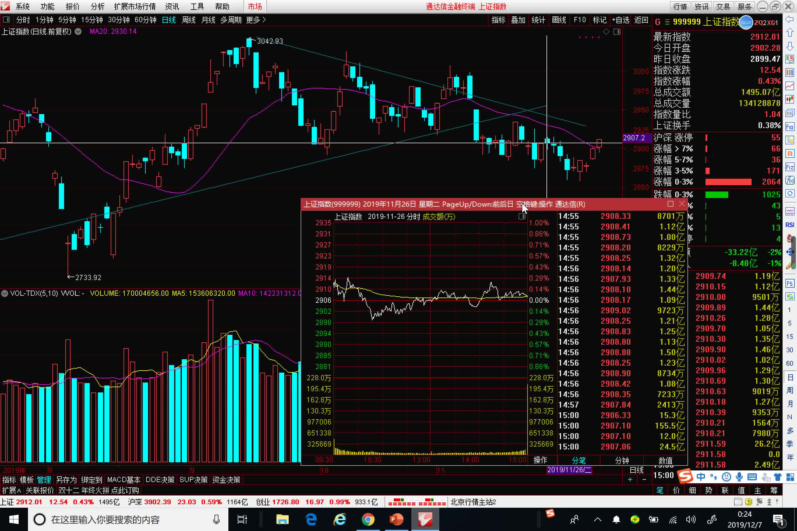Screen dimensions: 797x531
Task: Click the 行情 button at top right
Action: click(x=680, y=6)
